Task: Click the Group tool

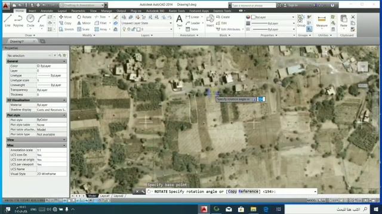Action: point(301,21)
